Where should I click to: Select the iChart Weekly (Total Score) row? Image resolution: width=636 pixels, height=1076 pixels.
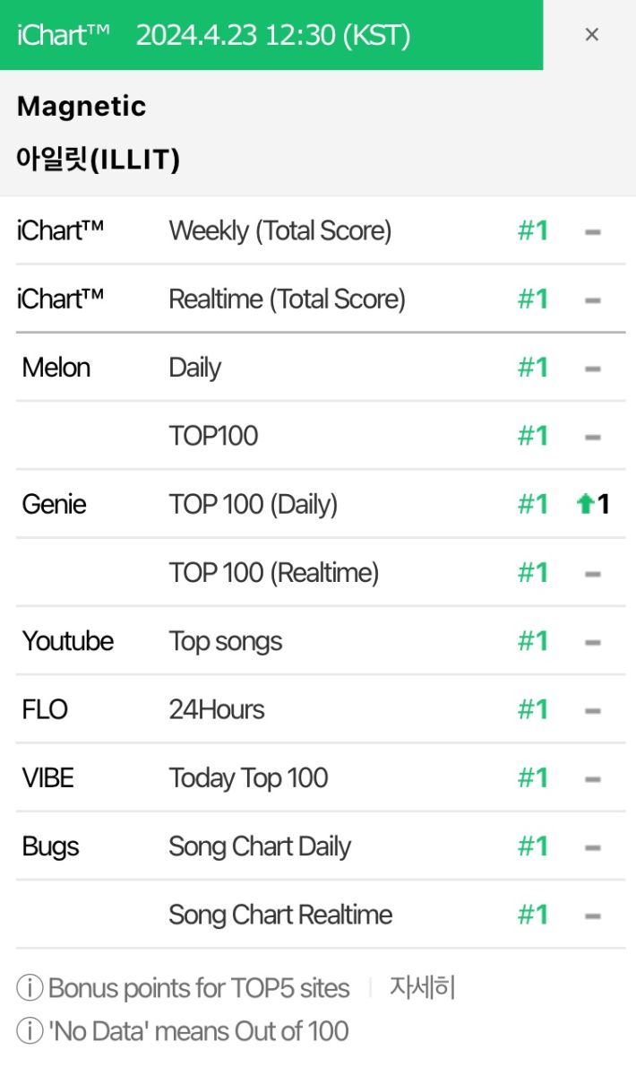click(321, 231)
